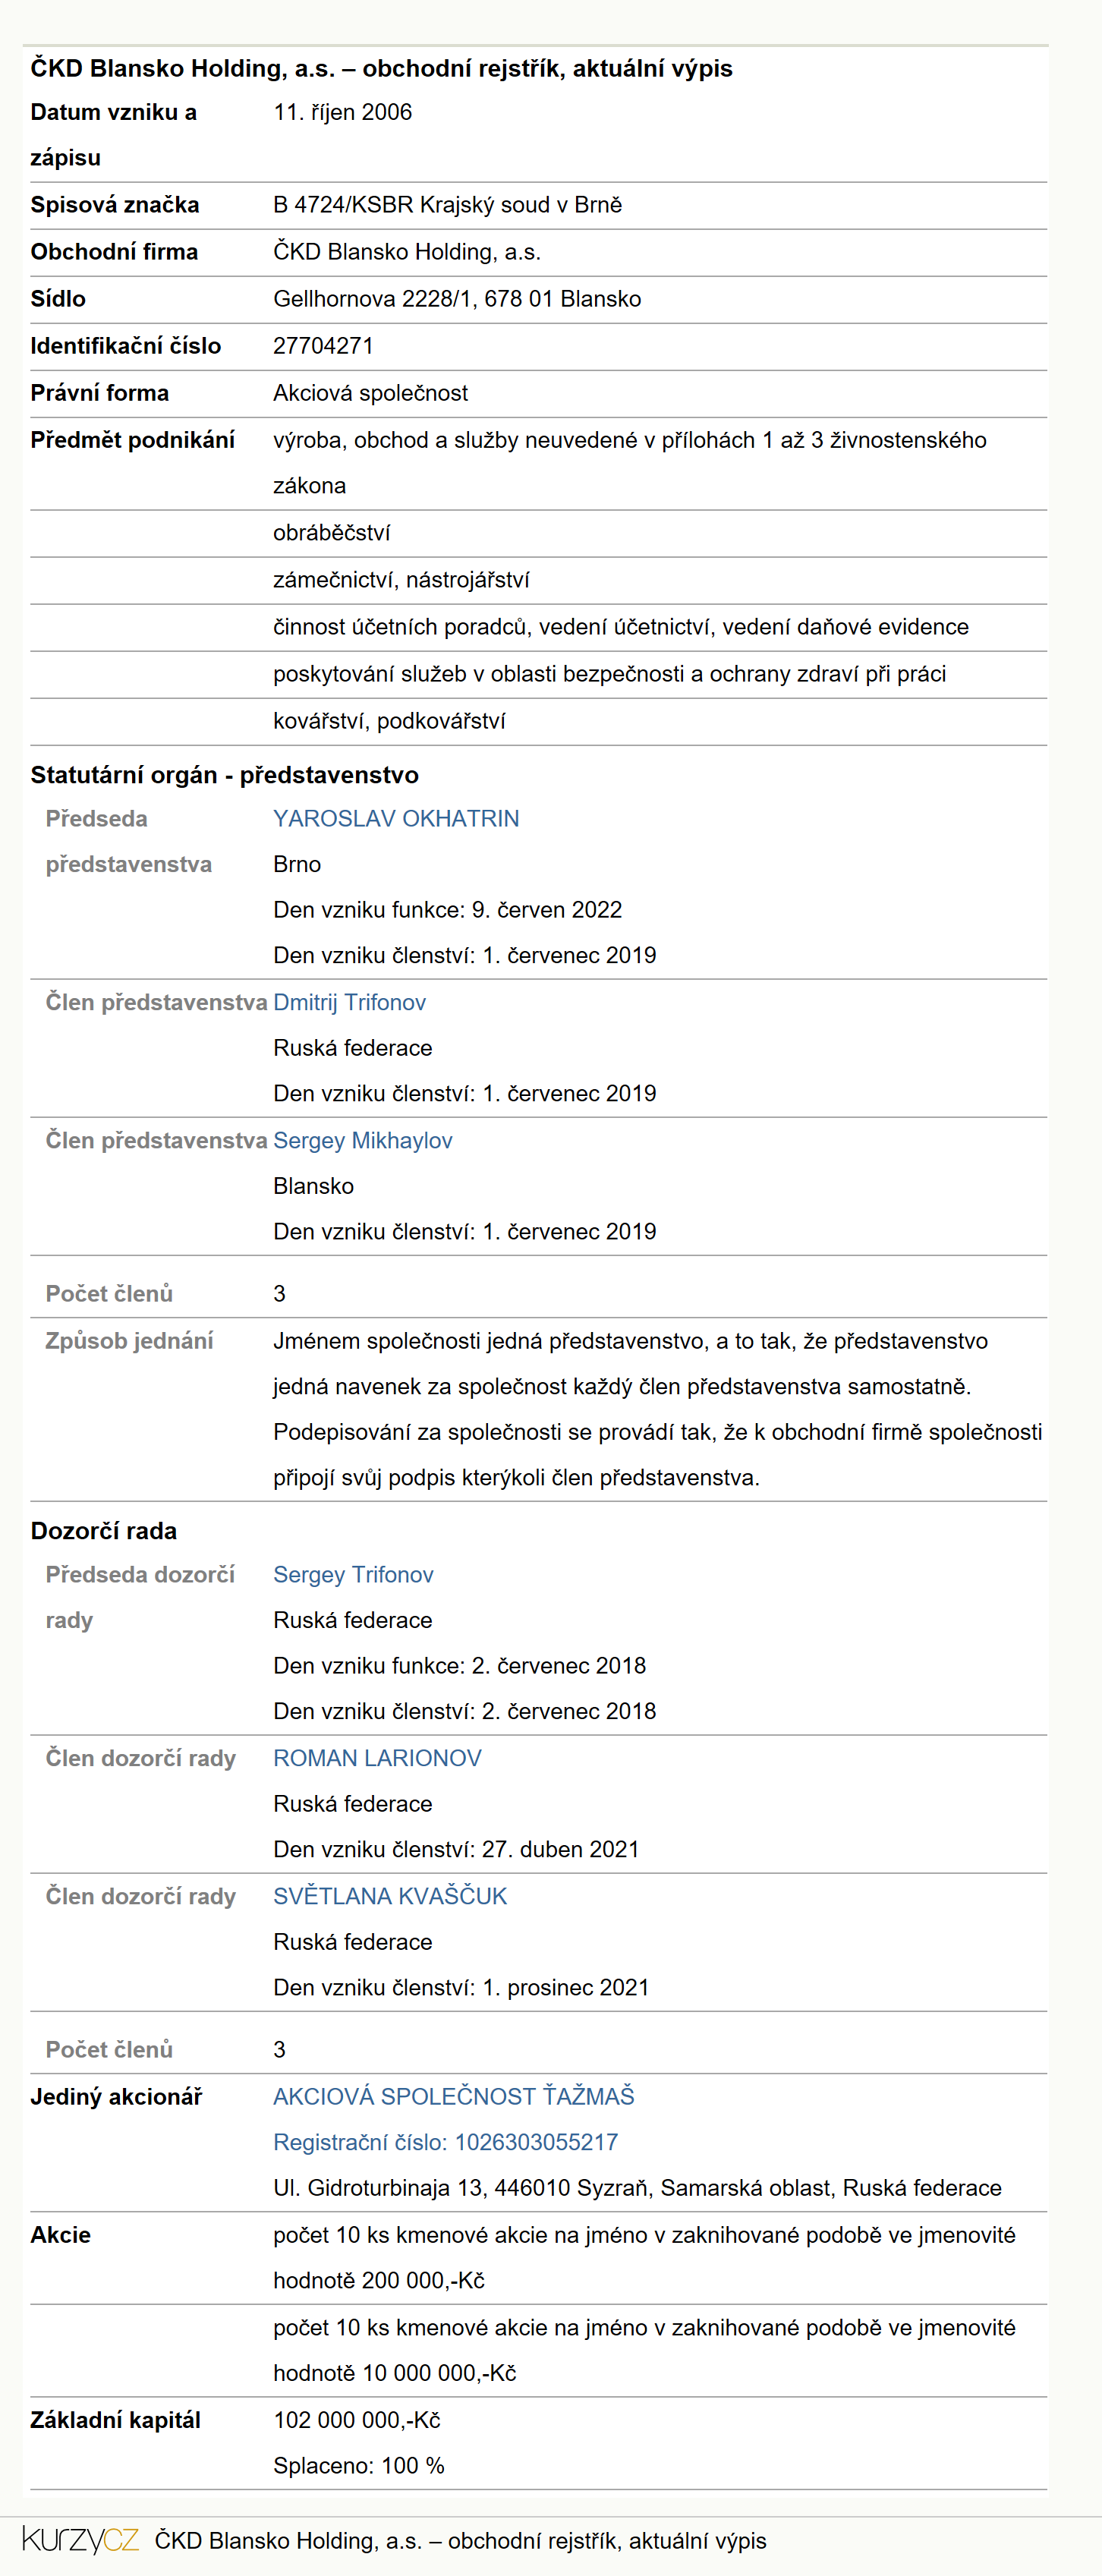Follow the Sergey Mikhaylov link

click(362, 1140)
